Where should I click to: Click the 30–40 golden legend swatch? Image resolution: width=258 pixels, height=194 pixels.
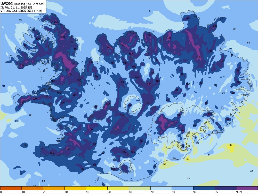(x=75, y=188)
